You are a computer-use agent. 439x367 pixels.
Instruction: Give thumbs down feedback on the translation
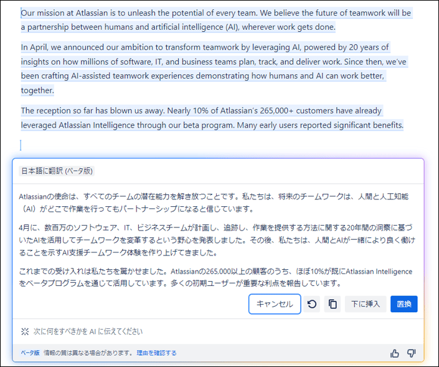point(411,353)
